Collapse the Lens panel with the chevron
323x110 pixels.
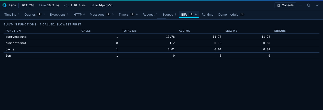(x=317, y=5)
